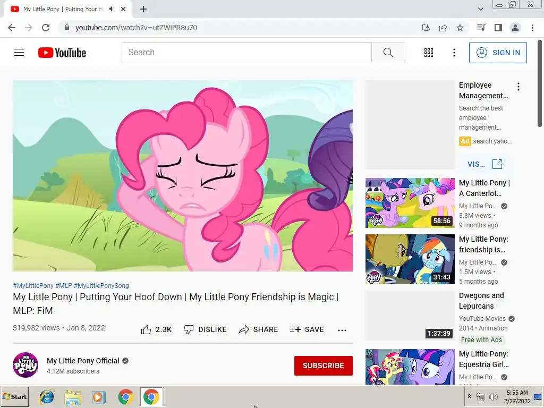This screenshot has width=544, height=408.
Task: Open the network tray icon
Action: (x=480, y=396)
